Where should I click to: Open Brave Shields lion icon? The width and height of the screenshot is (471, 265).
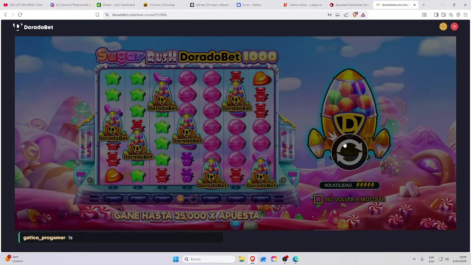point(355,15)
